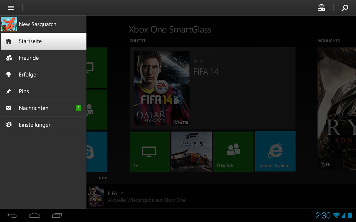Image resolution: width=356 pixels, height=222 pixels.
Task: Tap the 2:30 clock
Action: [x=323, y=215]
